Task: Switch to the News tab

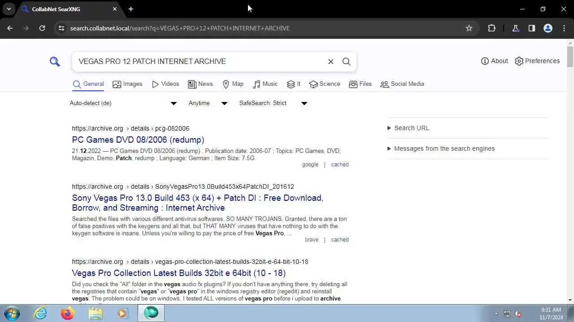Action: [200, 84]
